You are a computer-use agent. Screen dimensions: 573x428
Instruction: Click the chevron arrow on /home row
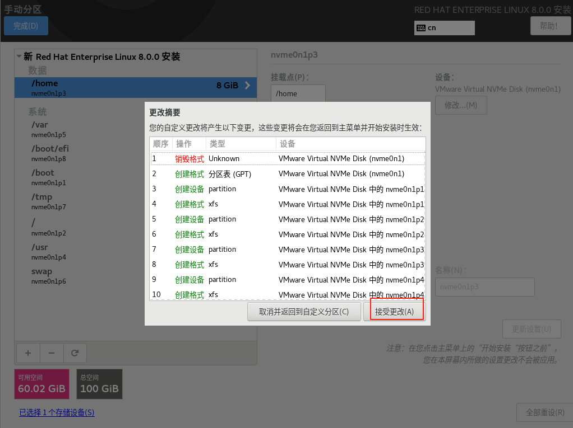[x=247, y=85]
